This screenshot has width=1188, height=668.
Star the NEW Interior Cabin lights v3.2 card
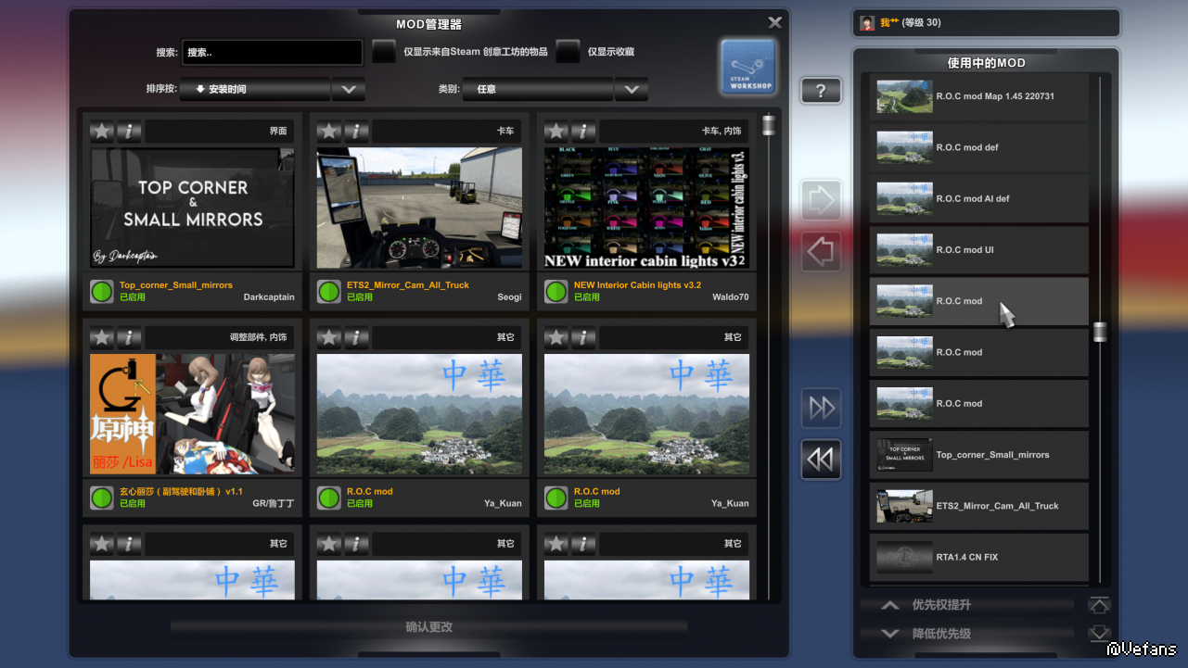tap(556, 132)
